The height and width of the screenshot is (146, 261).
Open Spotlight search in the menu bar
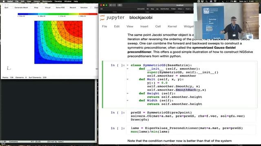coord(207,1)
